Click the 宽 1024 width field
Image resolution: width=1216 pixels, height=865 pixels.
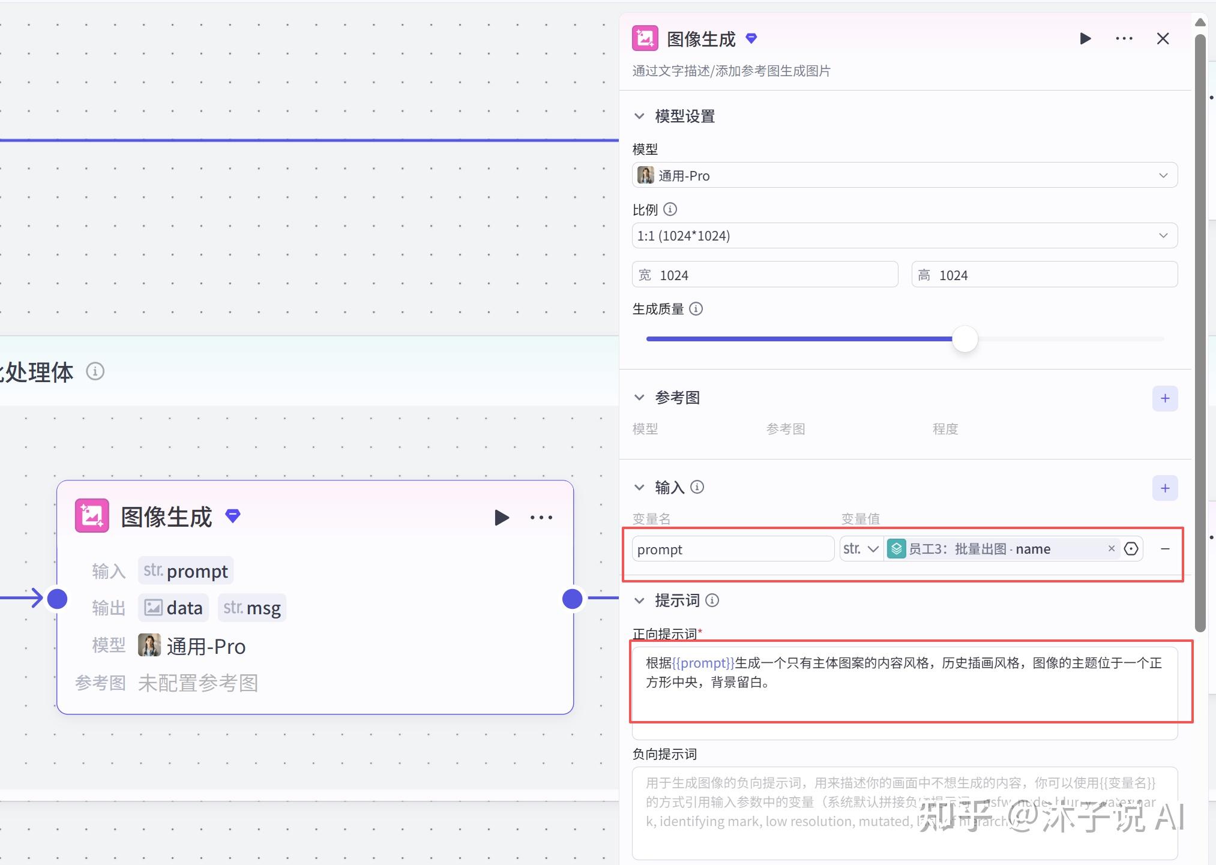point(765,275)
